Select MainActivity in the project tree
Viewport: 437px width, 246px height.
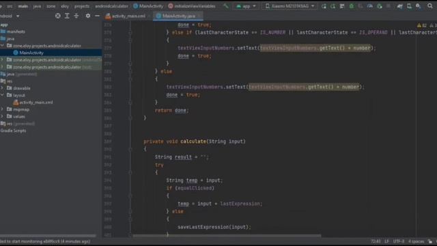(x=31, y=53)
